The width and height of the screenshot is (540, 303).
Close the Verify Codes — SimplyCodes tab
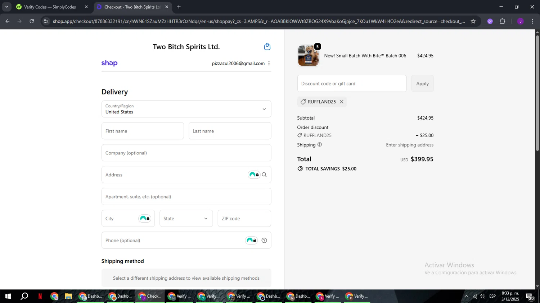point(86,7)
